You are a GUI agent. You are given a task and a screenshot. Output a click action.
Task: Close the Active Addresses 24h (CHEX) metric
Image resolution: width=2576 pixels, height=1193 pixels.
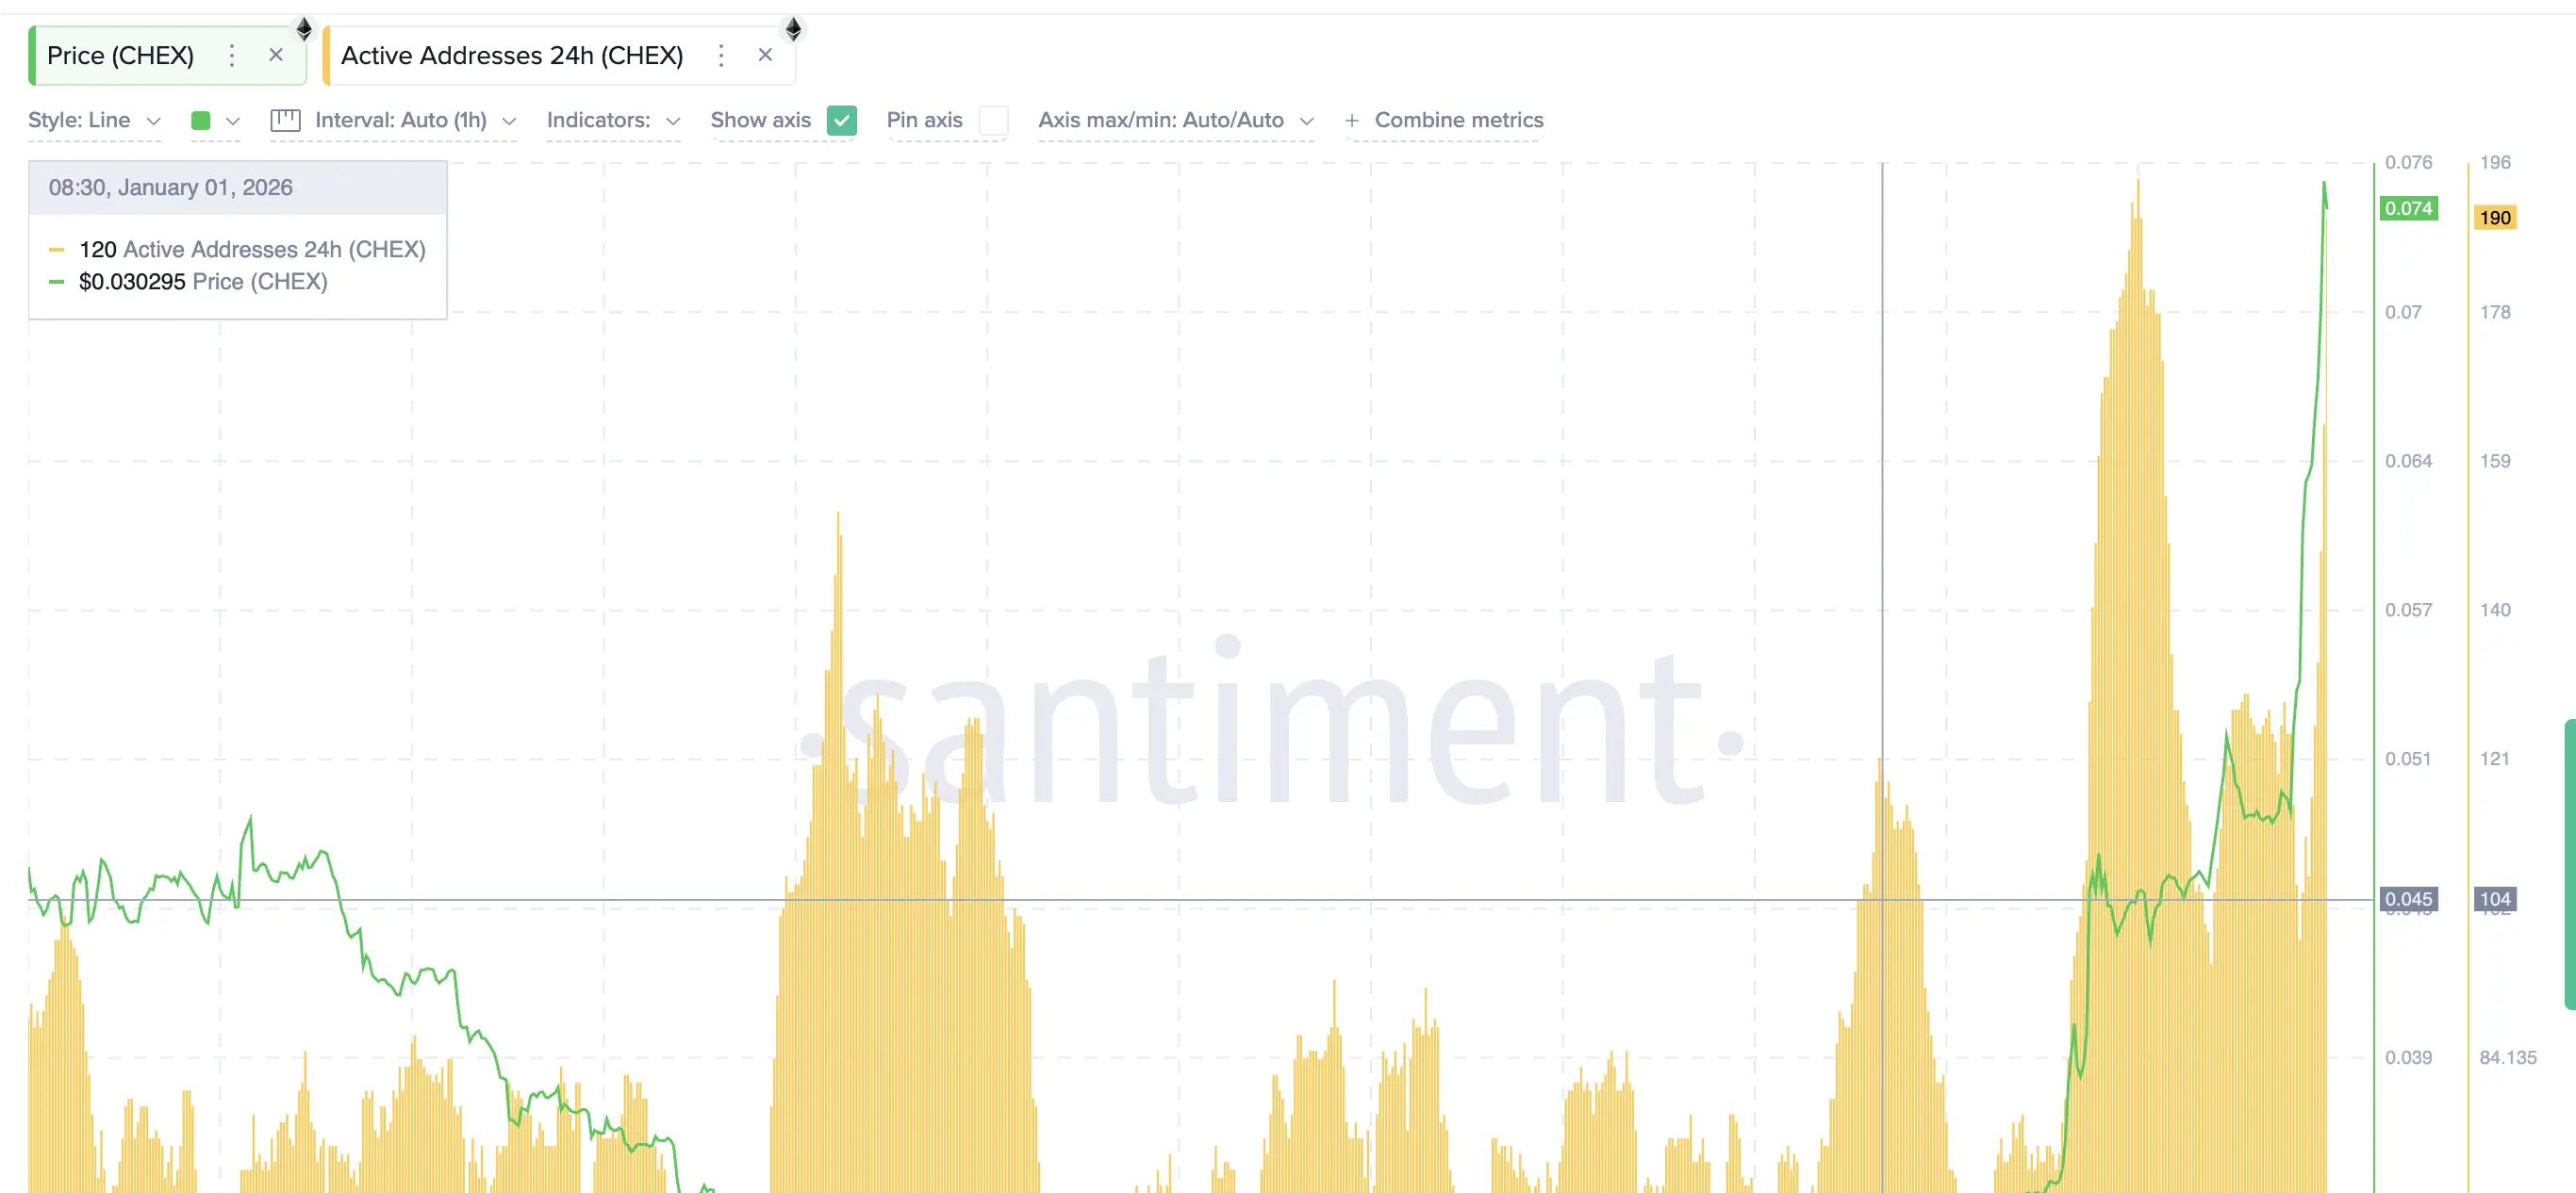point(765,55)
